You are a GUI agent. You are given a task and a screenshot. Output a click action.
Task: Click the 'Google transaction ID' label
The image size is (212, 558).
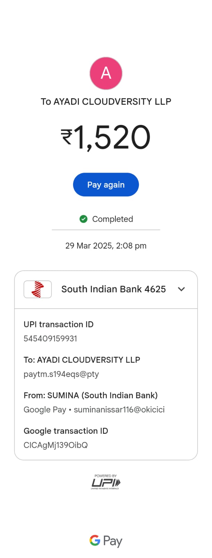pyautogui.click(x=66, y=431)
